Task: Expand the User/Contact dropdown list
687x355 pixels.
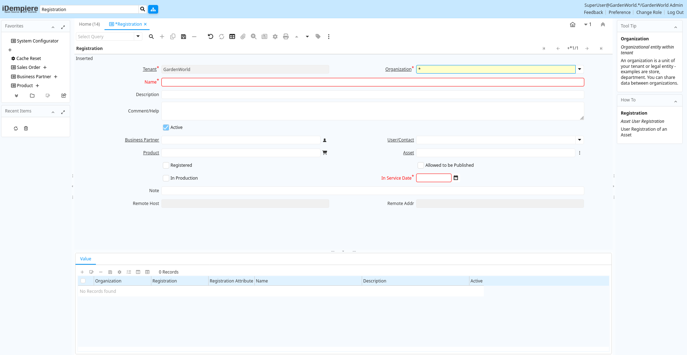Action: click(580, 140)
